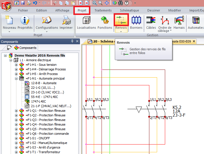Click the motor symbol search icon
Viewport: 204px width, 154px height.
pos(127,3)
